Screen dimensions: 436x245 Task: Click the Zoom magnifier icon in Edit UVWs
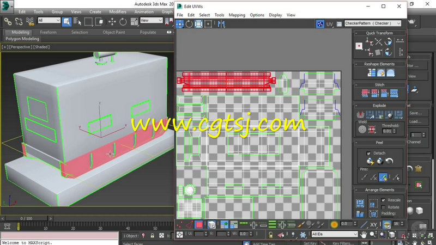(373, 235)
